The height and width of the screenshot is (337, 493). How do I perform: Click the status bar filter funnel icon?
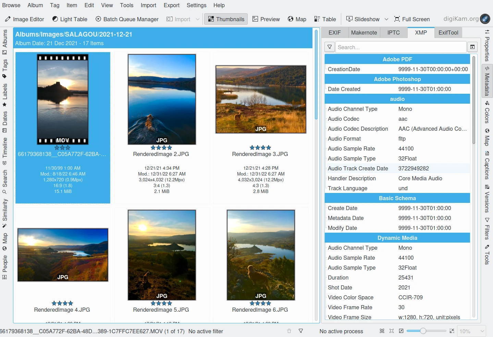pyautogui.click(x=301, y=331)
